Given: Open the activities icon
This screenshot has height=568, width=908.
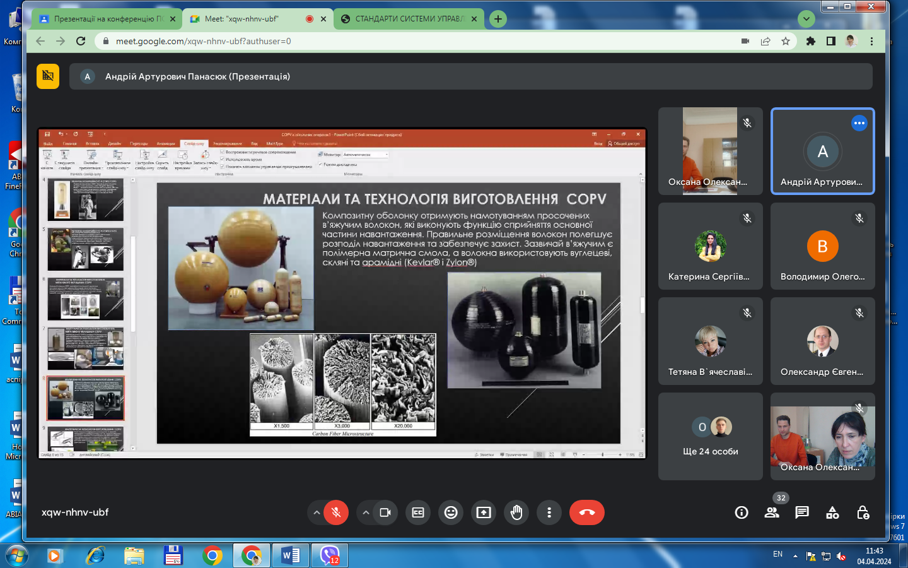Looking at the screenshot, I should [832, 512].
